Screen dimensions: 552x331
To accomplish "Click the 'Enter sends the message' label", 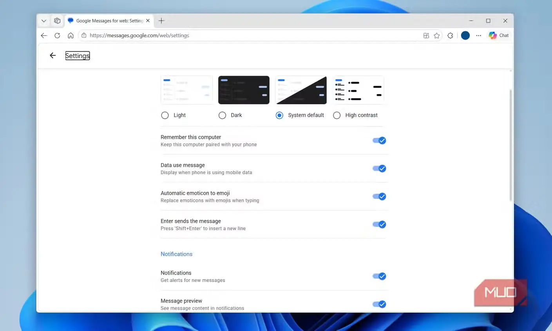I will (191, 221).
